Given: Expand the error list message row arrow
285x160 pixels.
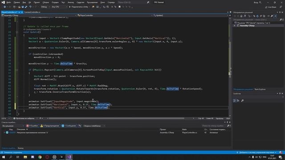Looking at the screenshot, I should click(x=4, y=132).
